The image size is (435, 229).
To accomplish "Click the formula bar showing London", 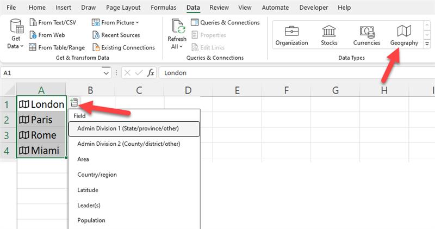I will pyautogui.click(x=297, y=73).
